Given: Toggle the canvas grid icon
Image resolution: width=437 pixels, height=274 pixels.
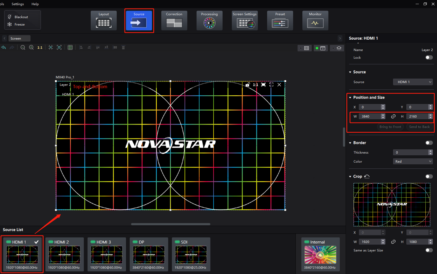Looking at the screenshot, I should (x=70, y=47).
